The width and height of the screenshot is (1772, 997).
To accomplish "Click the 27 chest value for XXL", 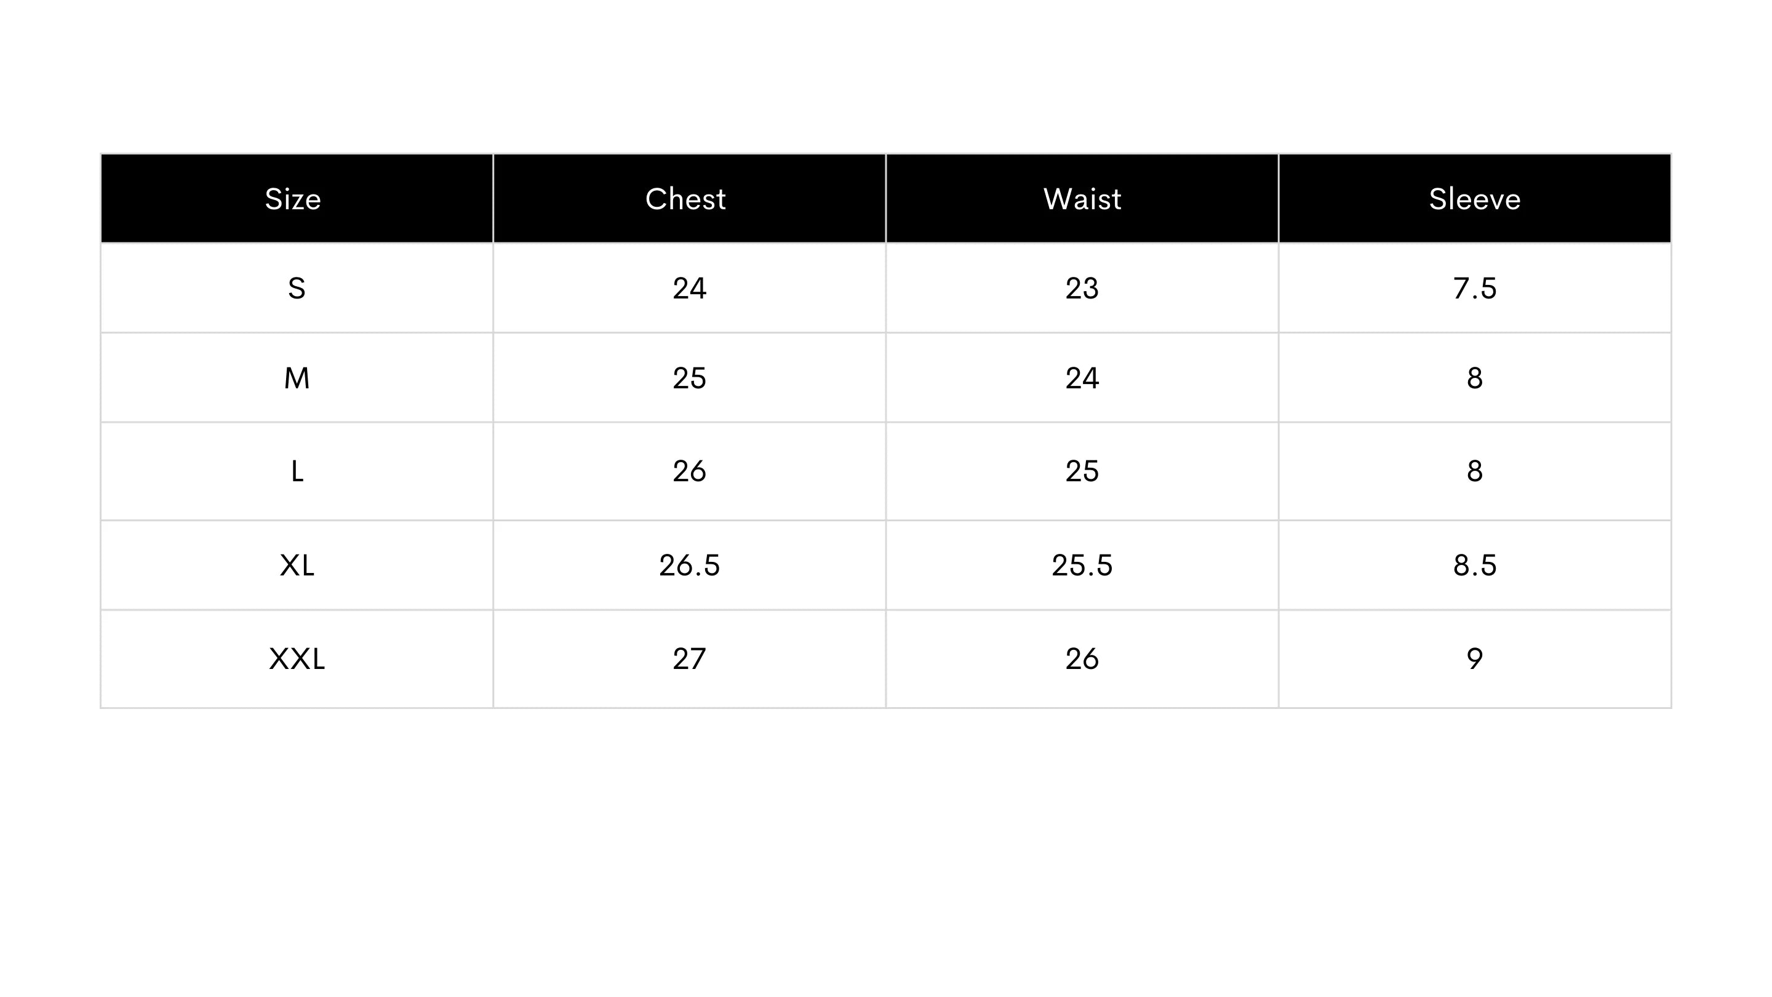I will pyautogui.click(x=689, y=659).
